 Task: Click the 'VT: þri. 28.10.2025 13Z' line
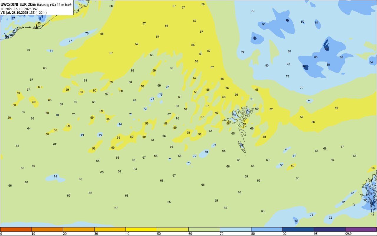17,13
